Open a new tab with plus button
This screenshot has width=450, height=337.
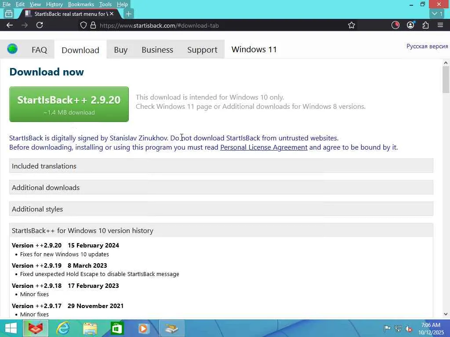[x=129, y=14]
